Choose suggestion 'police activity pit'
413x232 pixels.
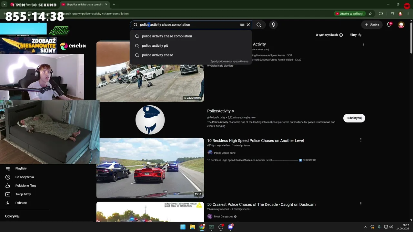191,46
